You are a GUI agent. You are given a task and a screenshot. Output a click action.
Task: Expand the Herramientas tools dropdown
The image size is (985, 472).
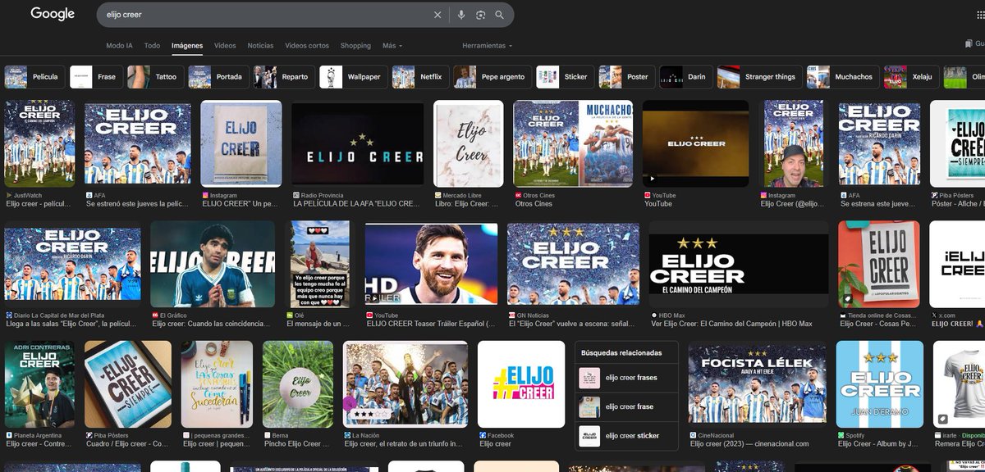pos(488,46)
